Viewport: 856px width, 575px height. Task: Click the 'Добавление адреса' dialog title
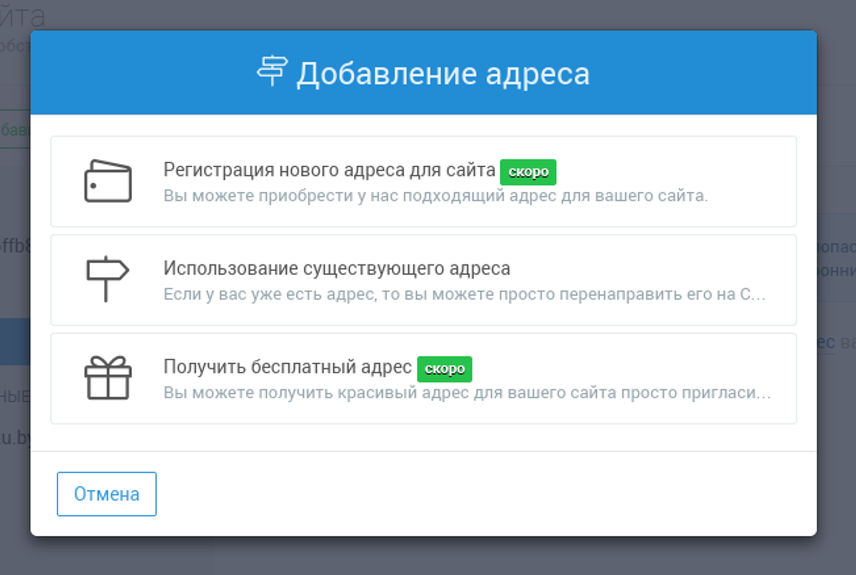point(443,74)
